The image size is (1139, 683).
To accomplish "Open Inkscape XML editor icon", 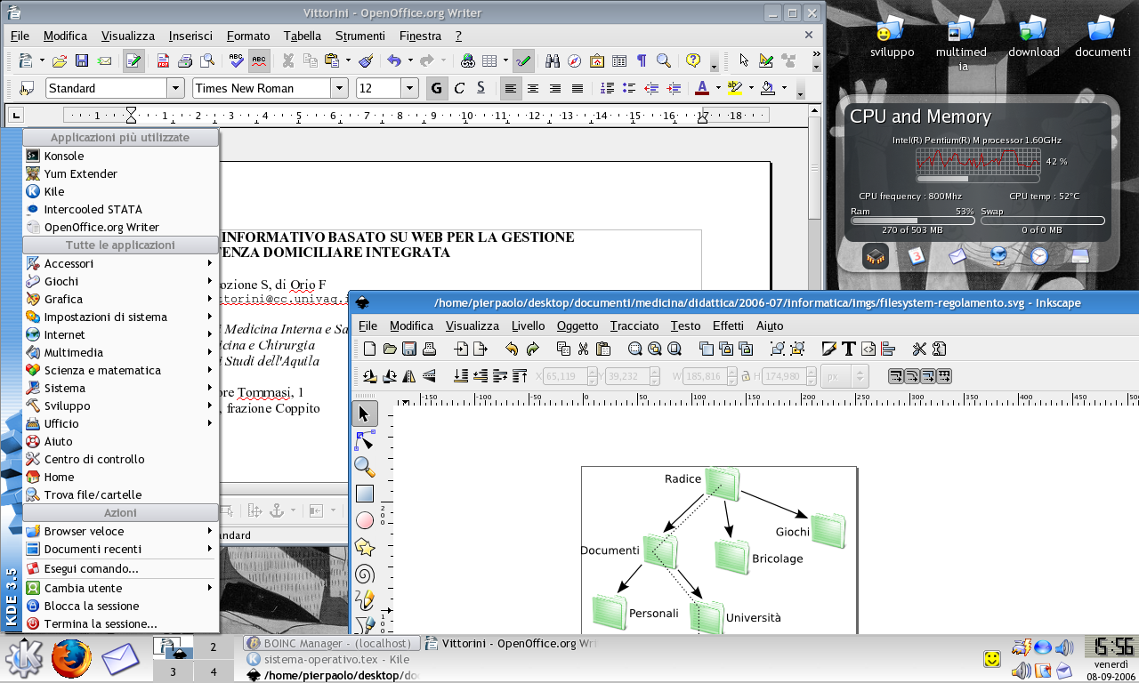I will point(868,349).
